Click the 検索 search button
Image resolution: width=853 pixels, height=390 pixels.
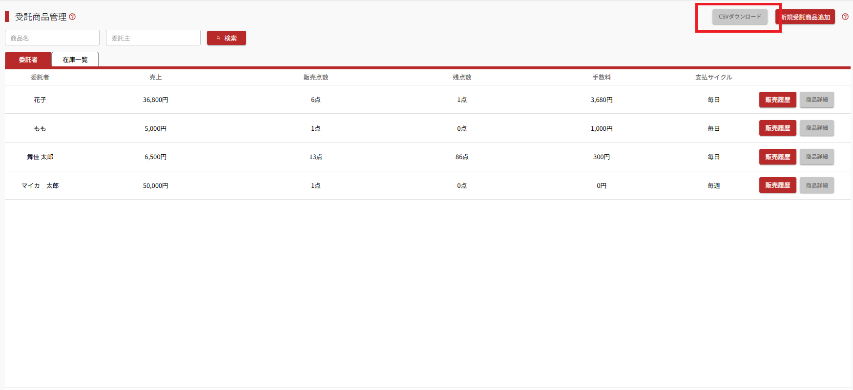pos(226,38)
